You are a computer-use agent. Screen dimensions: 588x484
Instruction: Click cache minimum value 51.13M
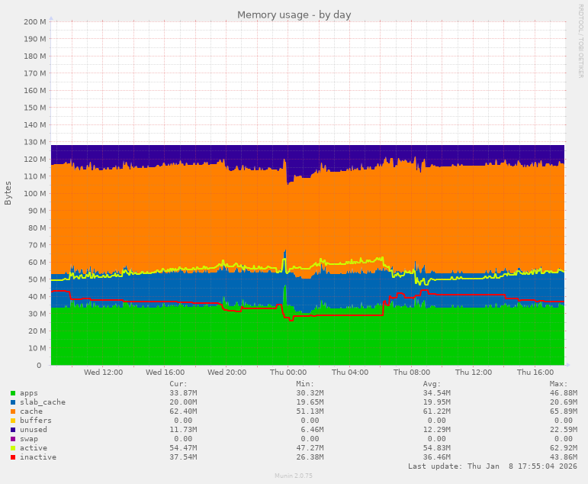coord(310,411)
